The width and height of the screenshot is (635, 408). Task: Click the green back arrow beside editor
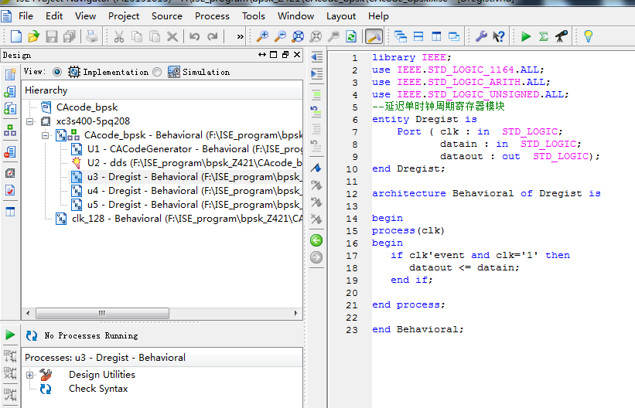[x=316, y=240]
